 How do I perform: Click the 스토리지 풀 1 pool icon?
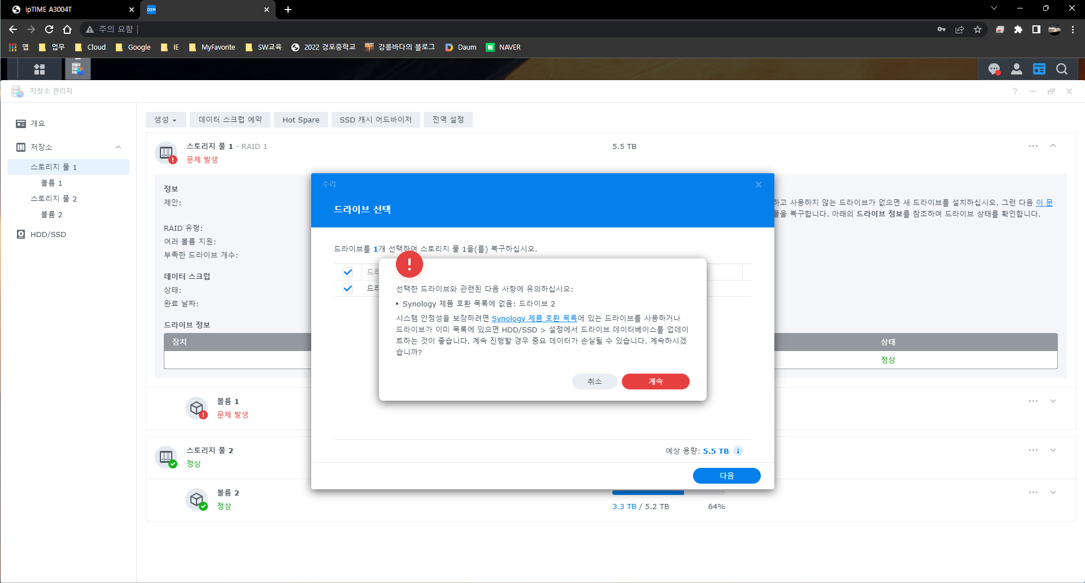pos(166,152)
